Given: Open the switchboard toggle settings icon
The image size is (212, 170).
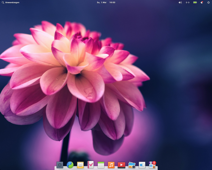Looking at the screenshot, I should (x=142, y=165).
